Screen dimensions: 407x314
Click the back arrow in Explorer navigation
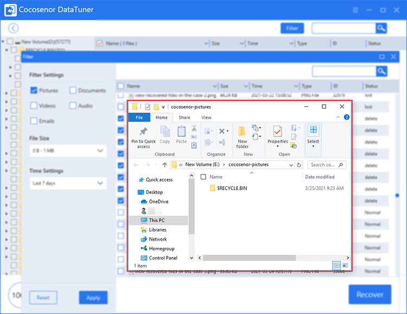coord(136,165)
